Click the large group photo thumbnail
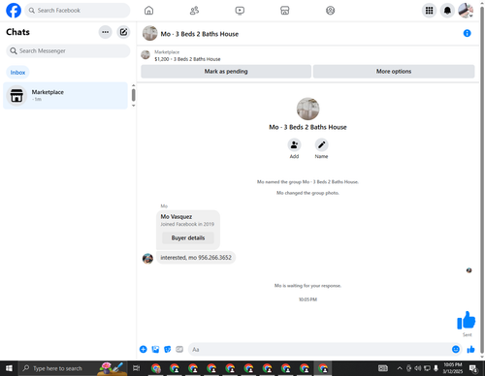Screen dimensions: 485x376 pos(307,109)
